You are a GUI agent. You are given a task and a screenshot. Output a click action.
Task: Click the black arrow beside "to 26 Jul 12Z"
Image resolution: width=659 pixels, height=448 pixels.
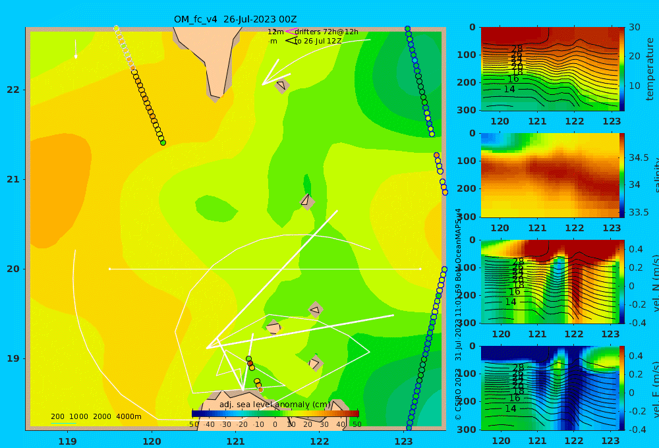click(x=291, y=41)
